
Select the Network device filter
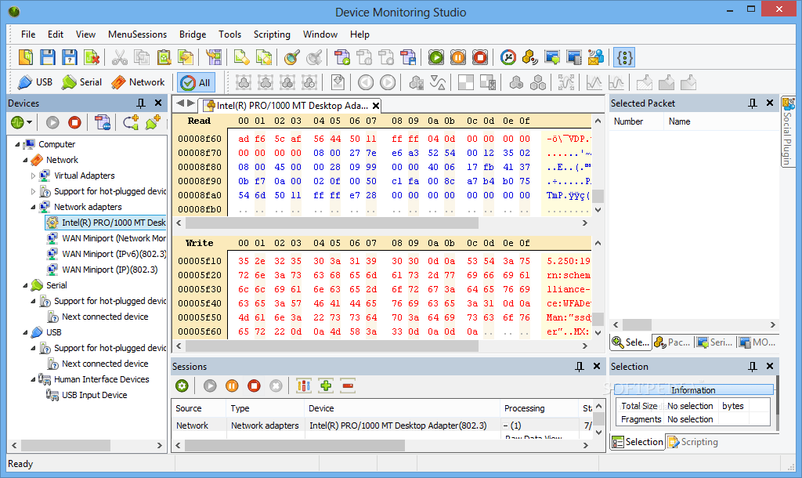138,82
